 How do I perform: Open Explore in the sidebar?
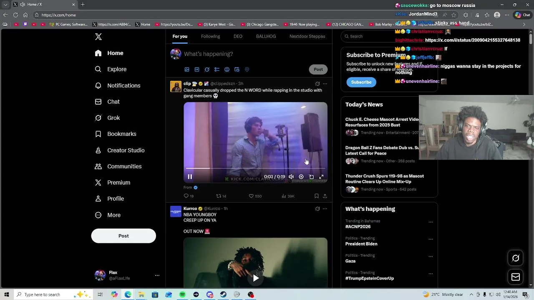pyautogui.click(x=111, y=69)
